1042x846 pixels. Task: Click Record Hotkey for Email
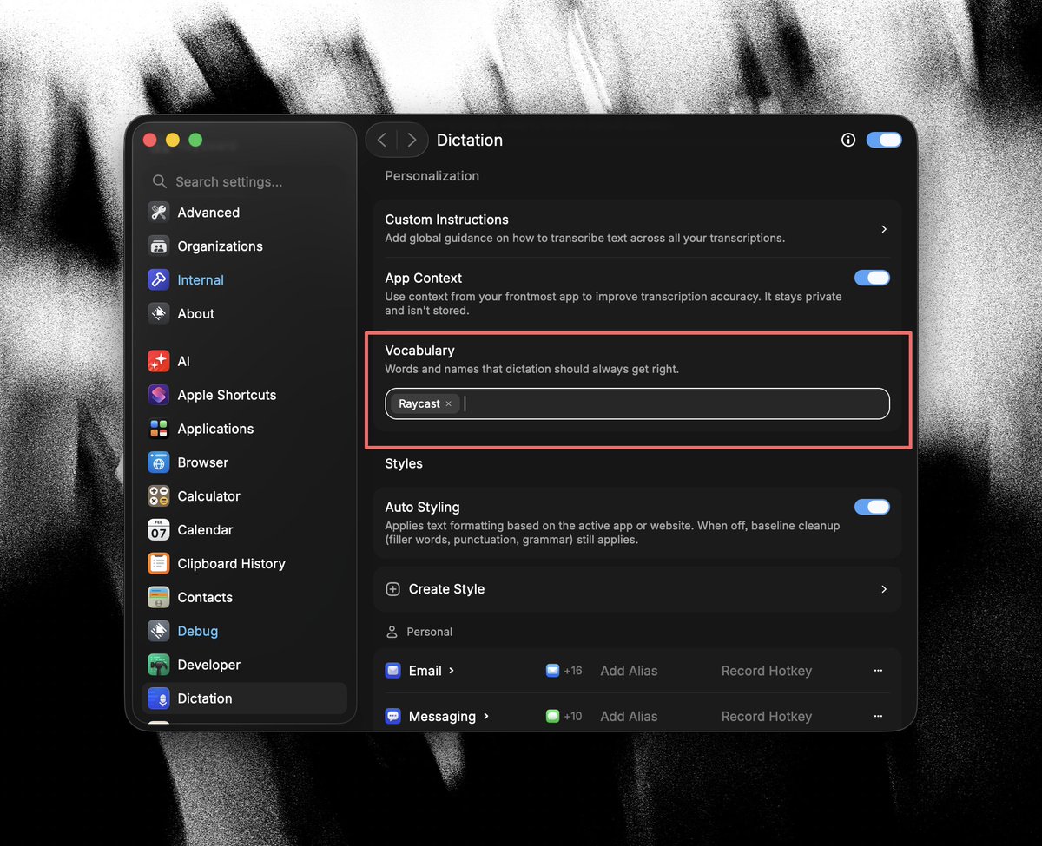coord(767,671)
